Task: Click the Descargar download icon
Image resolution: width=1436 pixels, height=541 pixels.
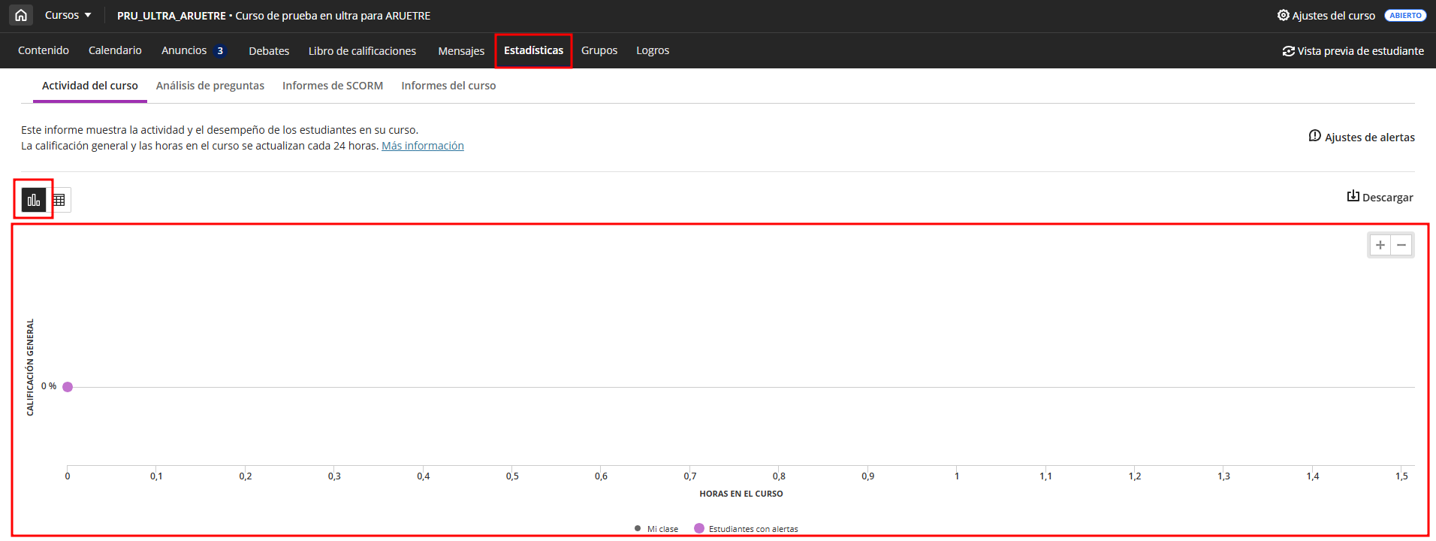Action: point(1353,197)
